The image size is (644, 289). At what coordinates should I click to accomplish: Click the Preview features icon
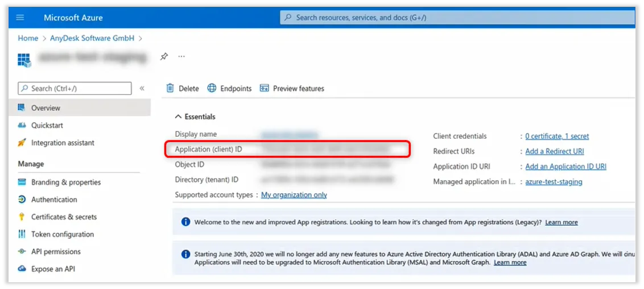coord(264,88)
